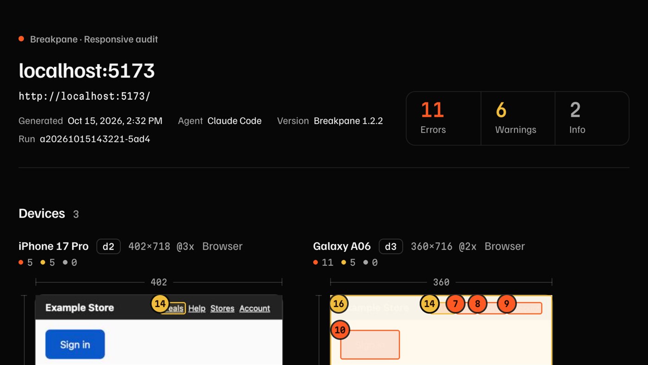Click the Claude Code agent value
The height and width of the screenshot is (365, 648).
[x=234, y=121]
